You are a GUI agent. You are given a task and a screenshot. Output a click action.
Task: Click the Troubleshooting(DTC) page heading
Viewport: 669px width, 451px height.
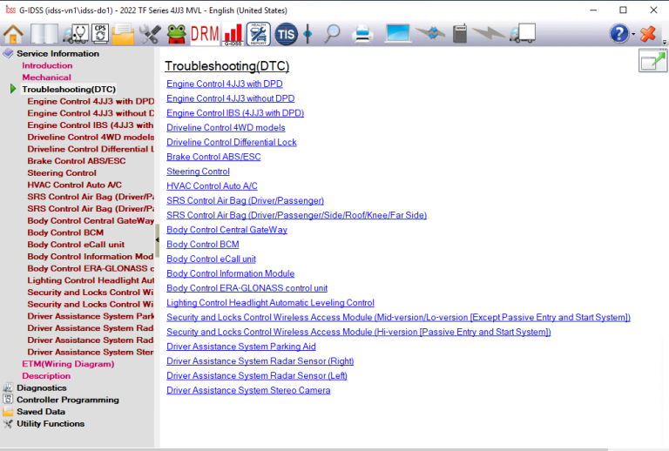coord(227,66)
